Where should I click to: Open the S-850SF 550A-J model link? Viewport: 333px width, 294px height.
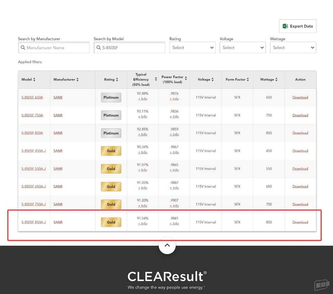pos(34,169)
